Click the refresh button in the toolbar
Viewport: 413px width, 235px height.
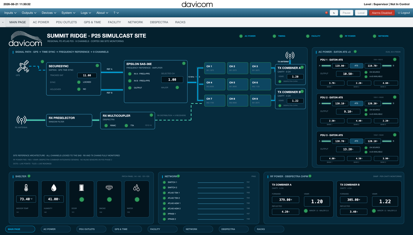click(334, 13)
